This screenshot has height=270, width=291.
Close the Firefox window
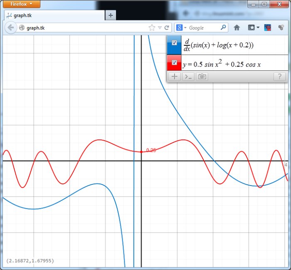click(279, 4)
